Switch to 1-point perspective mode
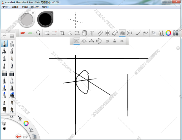Image resolution: width=182 pixels, height=140 pixels. [x=77, y=41]
